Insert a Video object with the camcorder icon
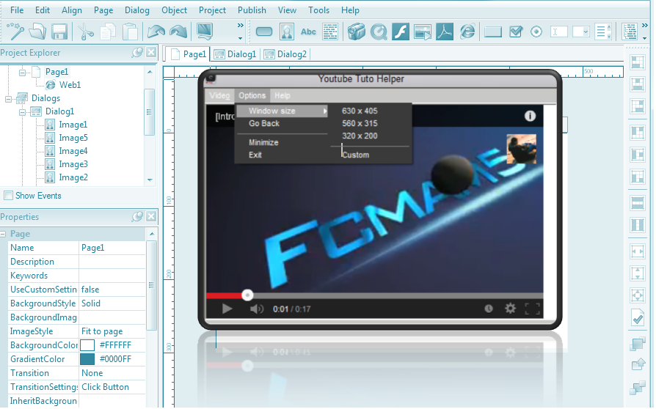 357,32
